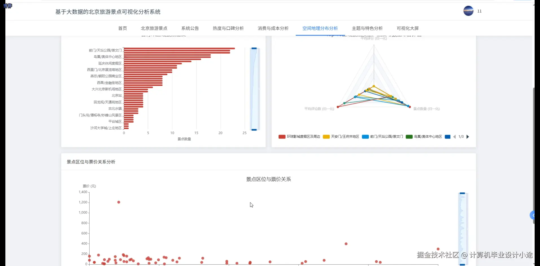The image size is (540, 266).
Task: Open the 北京旅游景点 tab
Action: pyautogui.click(x=154, y=28)
